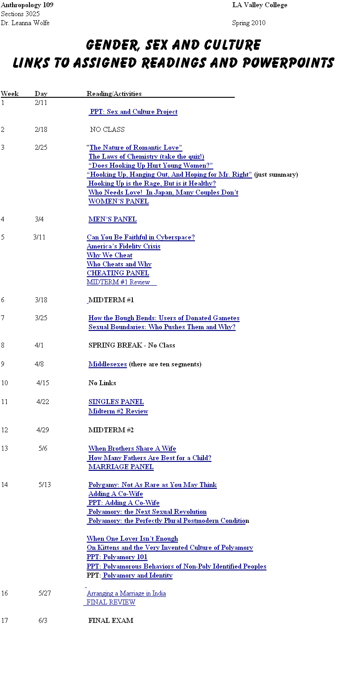Open Arranging a Marriage in India

tap(126, 593)
